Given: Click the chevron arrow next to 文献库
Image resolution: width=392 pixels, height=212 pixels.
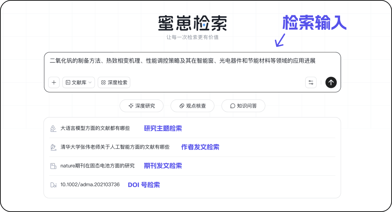Looking at the screenshot, I should click(x=90, y=82).
